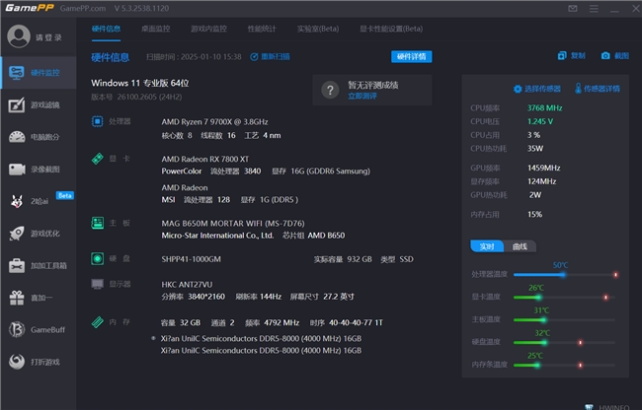
Task: Click the 内存条温度 25℃ slider bar
Action: tap(564, 365)
